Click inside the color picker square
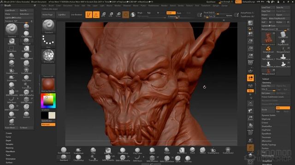This screenshot has height=165, width=295. (48, 101)
